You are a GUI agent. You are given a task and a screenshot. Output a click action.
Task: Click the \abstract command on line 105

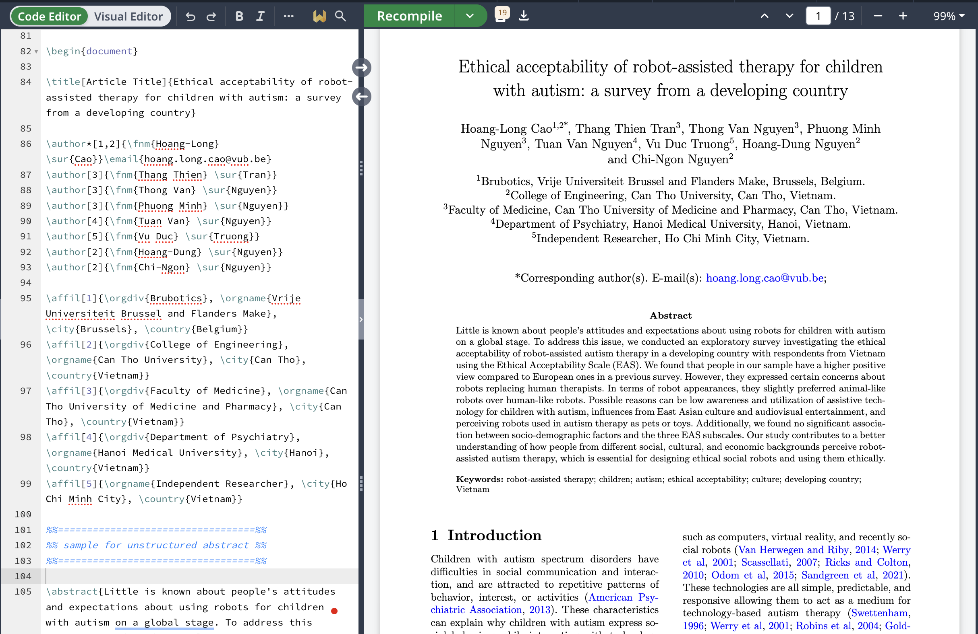72,591
